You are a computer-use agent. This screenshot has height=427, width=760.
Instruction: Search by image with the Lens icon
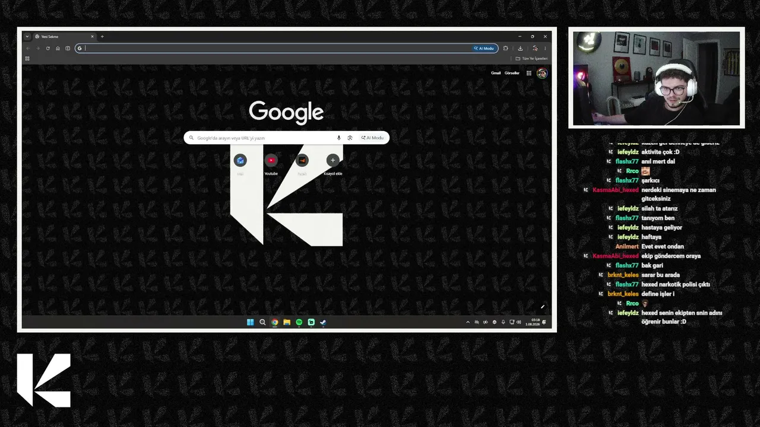pyautogui.click(x=350, y=138)
